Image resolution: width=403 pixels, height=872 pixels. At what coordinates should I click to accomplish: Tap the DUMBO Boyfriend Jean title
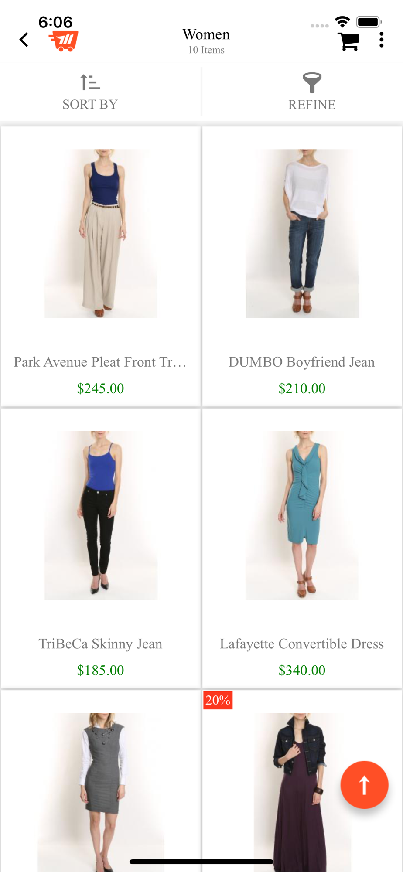click(302, 362)
